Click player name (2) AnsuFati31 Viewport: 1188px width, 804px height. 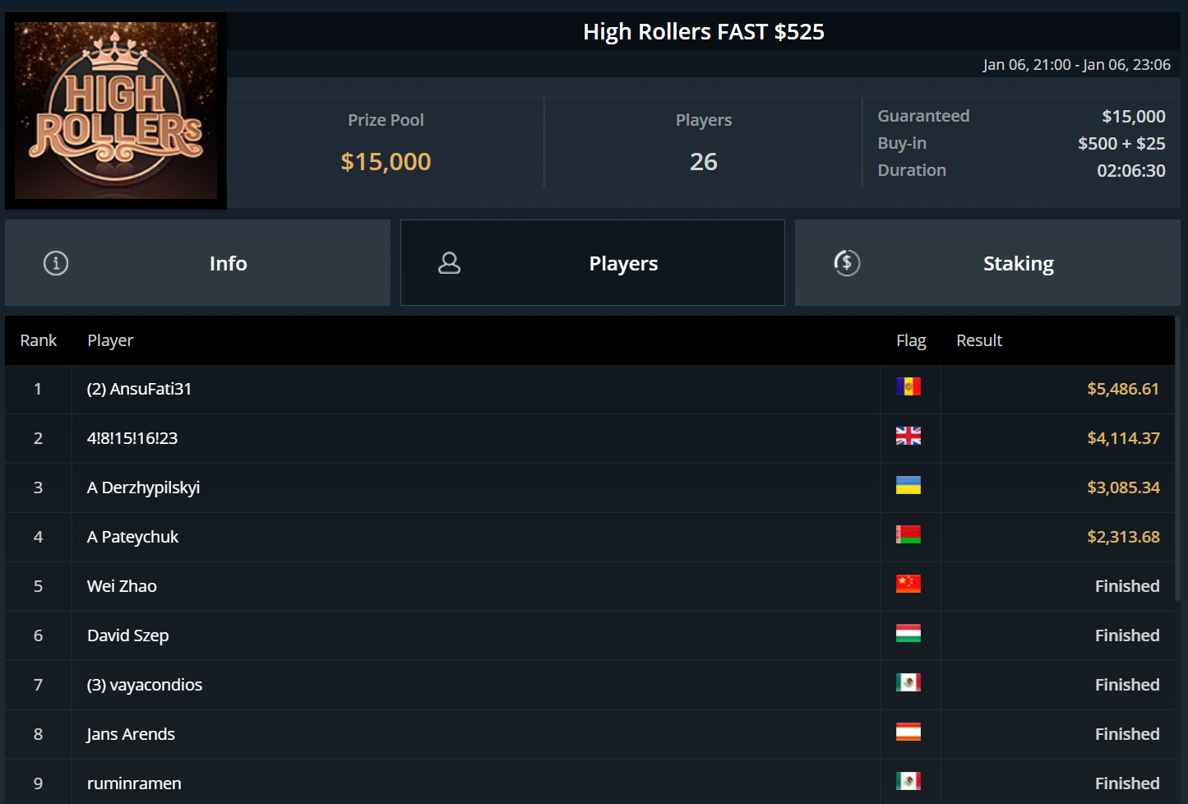pos(139,389)
